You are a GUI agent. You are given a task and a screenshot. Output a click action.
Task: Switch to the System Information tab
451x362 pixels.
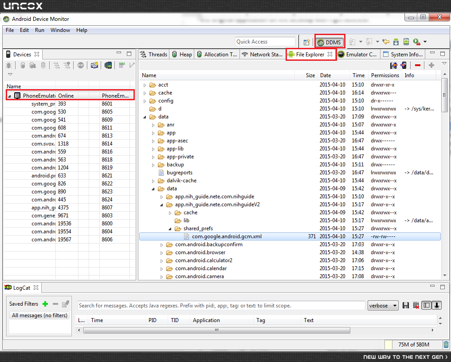pos(403,55)
